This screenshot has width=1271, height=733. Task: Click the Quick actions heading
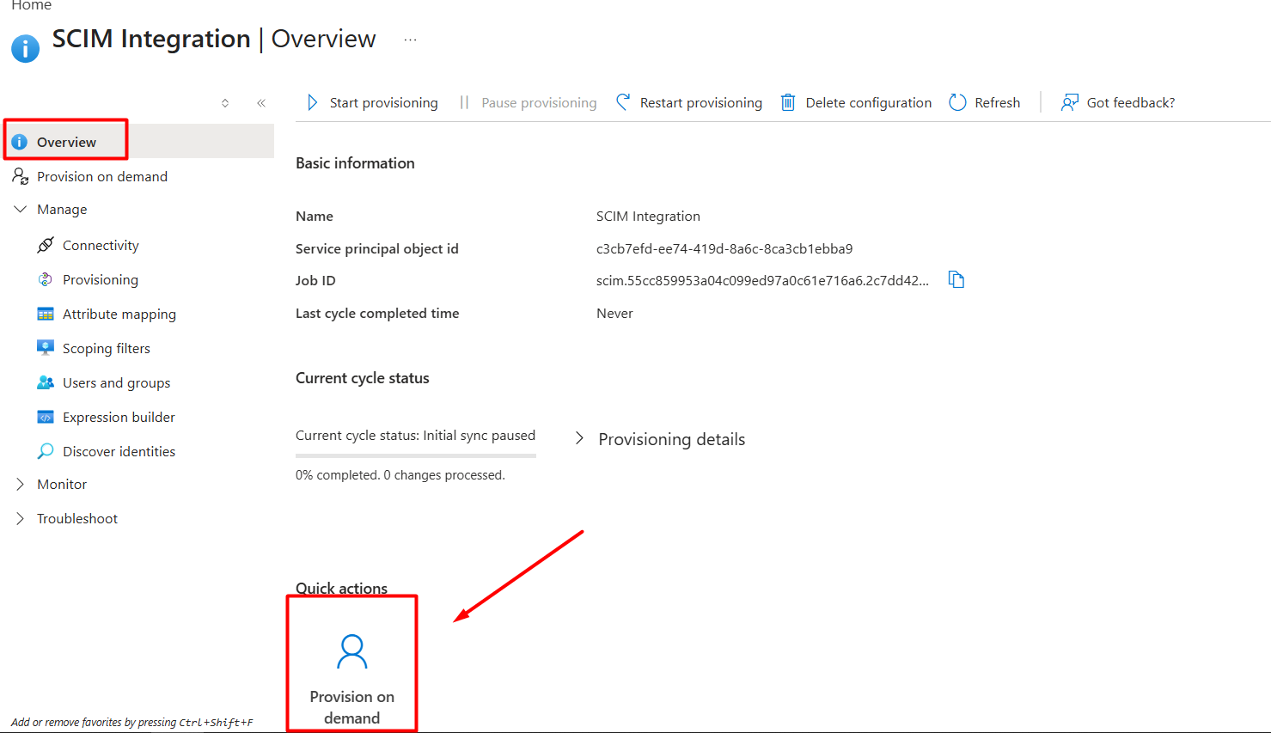coord(341,588)
